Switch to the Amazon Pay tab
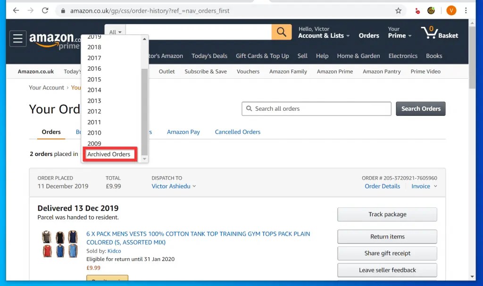Screen dimensions: 483x286 pyautogui.click(x=183, y=132)
